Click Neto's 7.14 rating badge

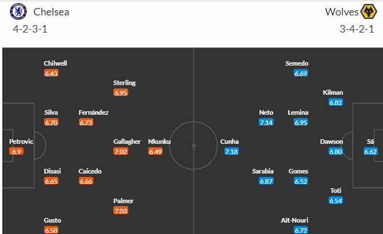(x=266, y=122)
